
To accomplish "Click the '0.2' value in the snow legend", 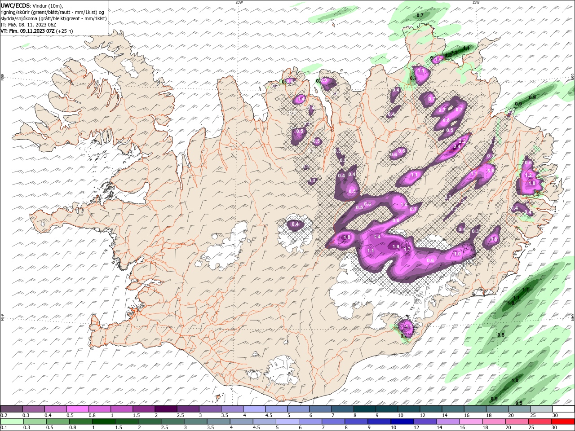I will (x=4, y=415).
